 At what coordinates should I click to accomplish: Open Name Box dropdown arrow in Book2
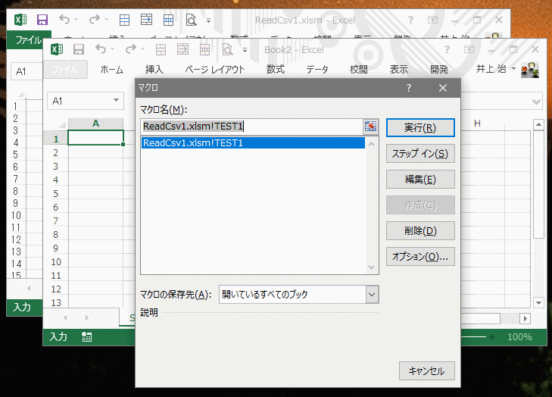click(116, 101)
